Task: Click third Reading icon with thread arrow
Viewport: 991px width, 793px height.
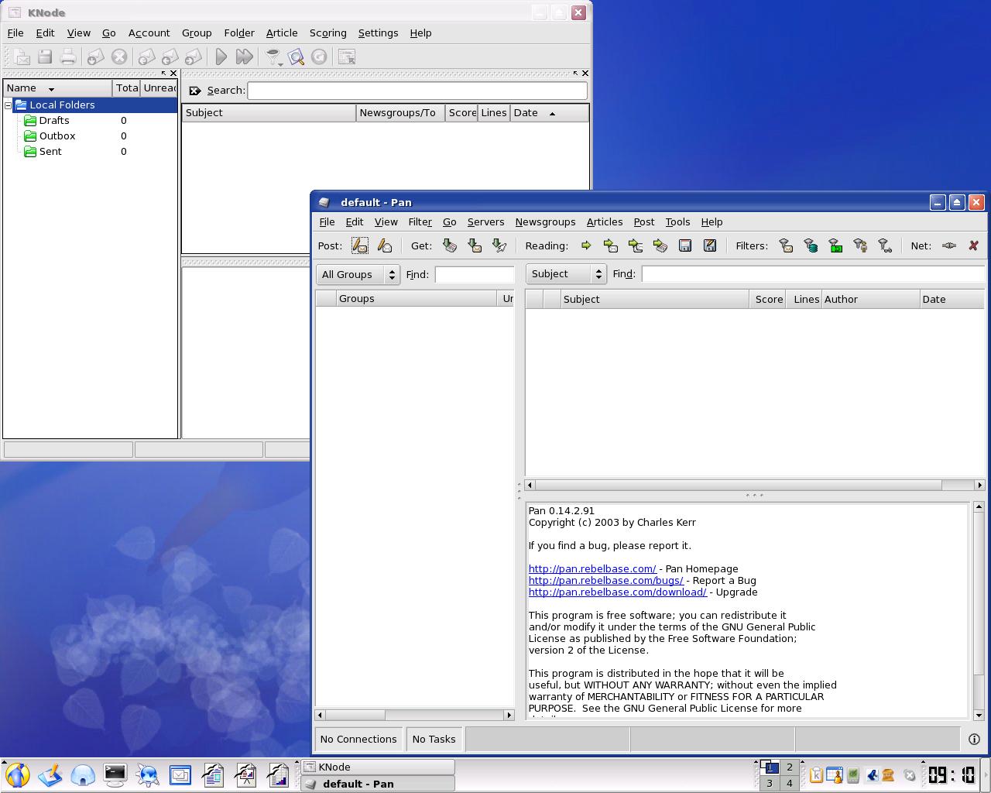Action: point(636,245)
